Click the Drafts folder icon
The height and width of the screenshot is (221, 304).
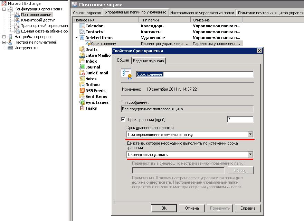pos(82,49)
